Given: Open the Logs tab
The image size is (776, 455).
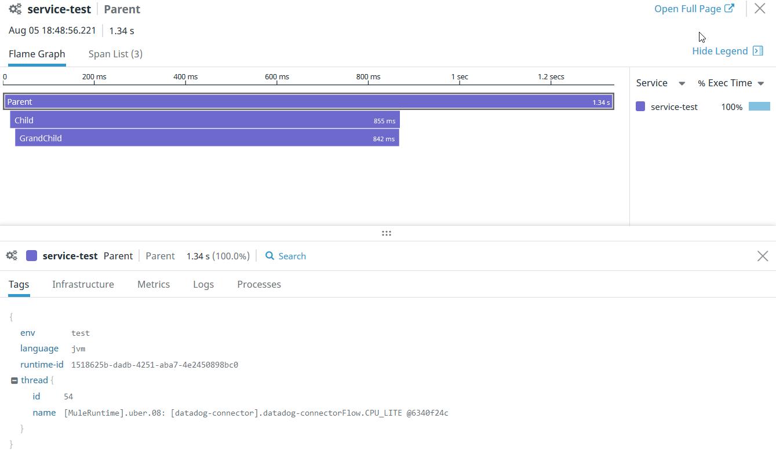Looking at the screenshot, I should tap(203, 284).
